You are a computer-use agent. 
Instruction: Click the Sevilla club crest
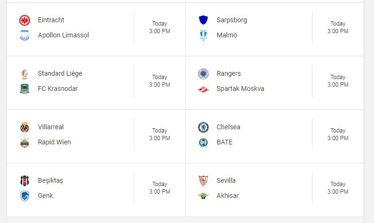(203, 180)
